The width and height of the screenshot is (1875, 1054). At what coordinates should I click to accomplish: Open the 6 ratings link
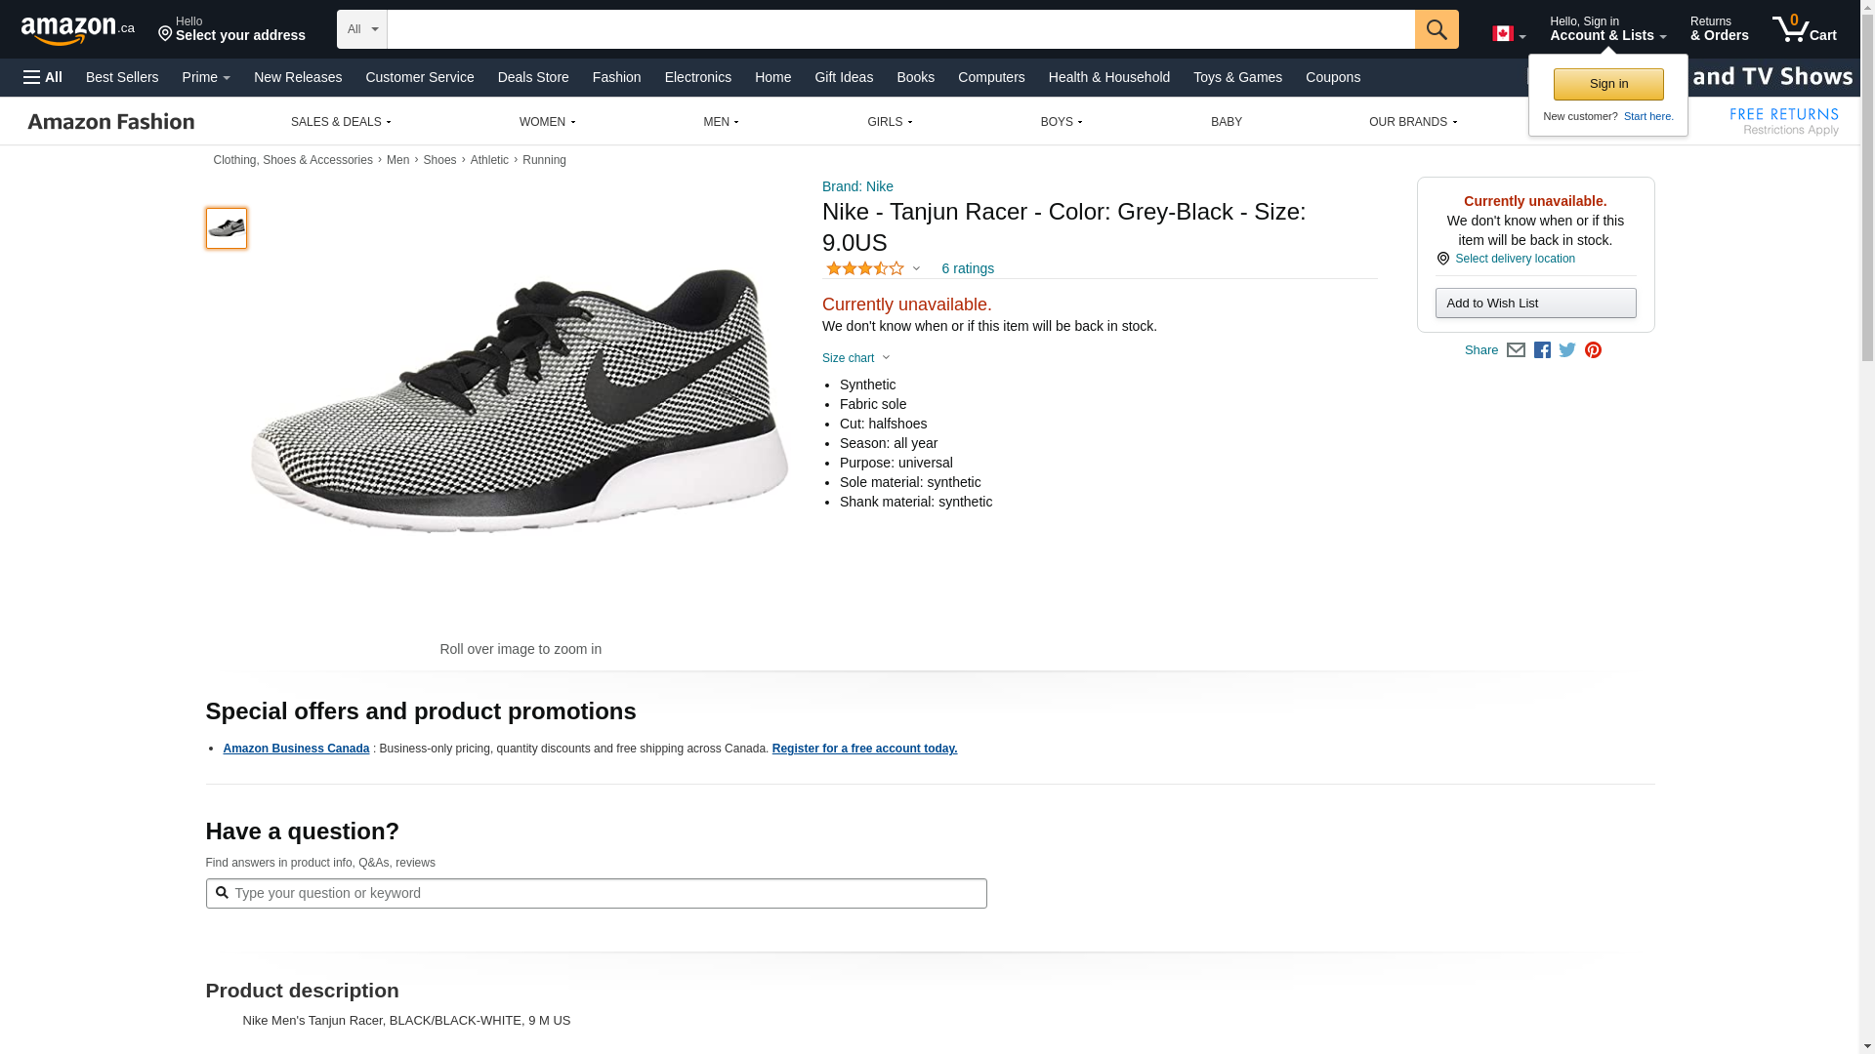point(967,268)
